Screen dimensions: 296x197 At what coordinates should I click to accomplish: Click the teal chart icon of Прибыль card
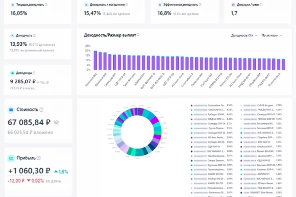coord(11,158)
